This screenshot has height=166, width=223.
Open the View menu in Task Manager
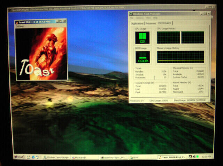tap(148, 18)
